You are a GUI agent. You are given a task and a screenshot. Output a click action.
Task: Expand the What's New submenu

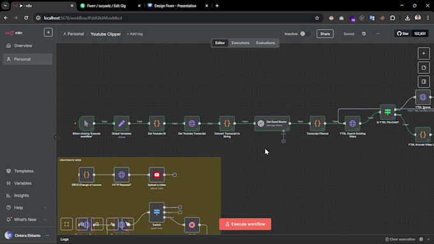pyautogui.click(x=45, y=220)
